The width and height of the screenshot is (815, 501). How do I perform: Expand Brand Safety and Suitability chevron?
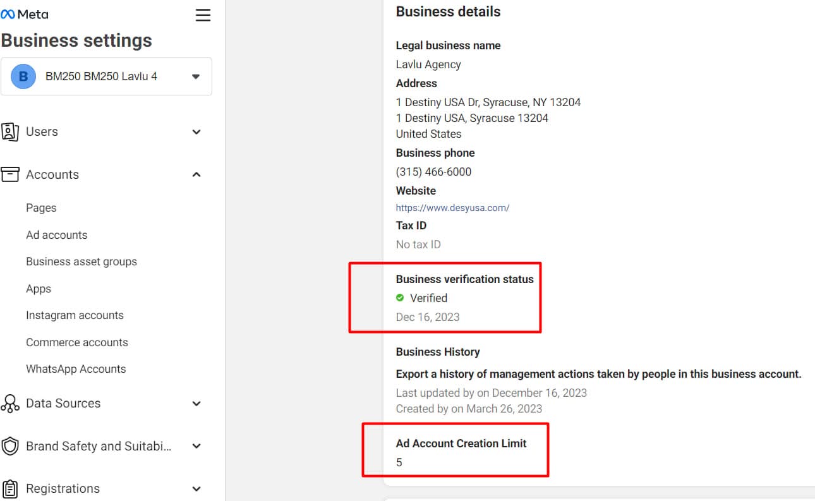(x=196, y=446)
